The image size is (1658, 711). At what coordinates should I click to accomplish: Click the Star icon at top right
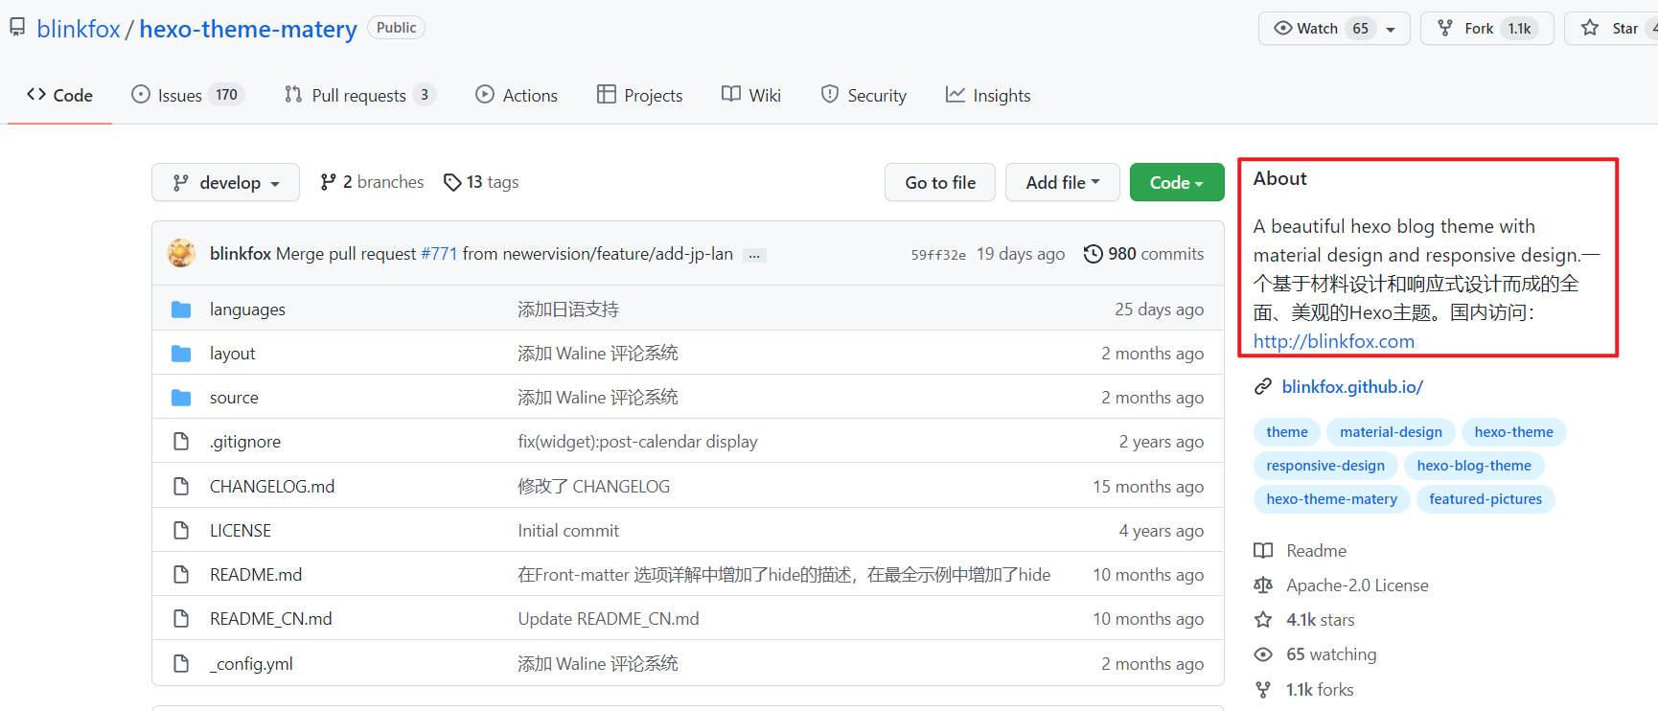pyautogui.click(x=1590, y=28)
